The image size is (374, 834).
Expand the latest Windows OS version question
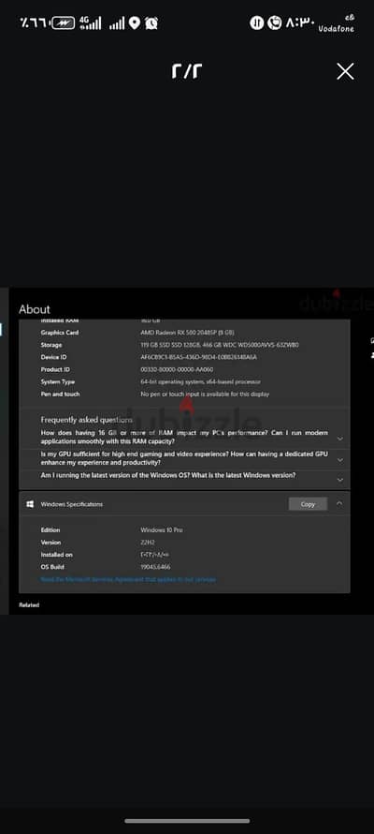pos(340,479)
